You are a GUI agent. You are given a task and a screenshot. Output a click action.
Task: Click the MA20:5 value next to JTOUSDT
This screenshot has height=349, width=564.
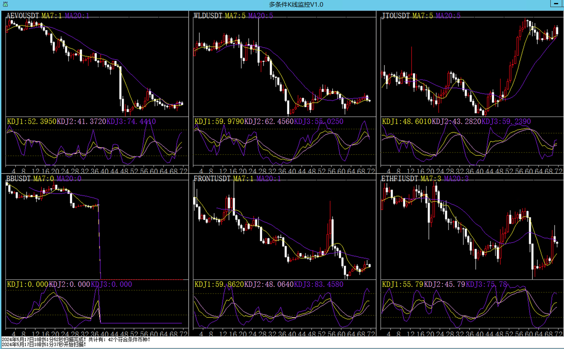[x=448, y=16]
